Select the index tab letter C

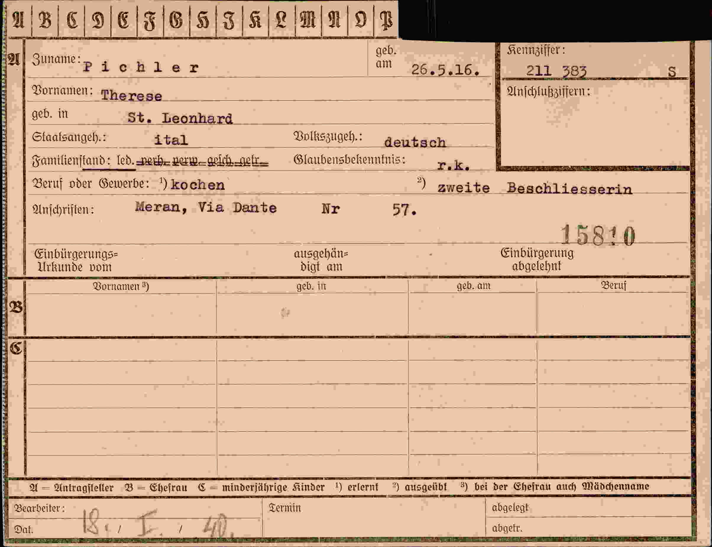tap(72, 20)
